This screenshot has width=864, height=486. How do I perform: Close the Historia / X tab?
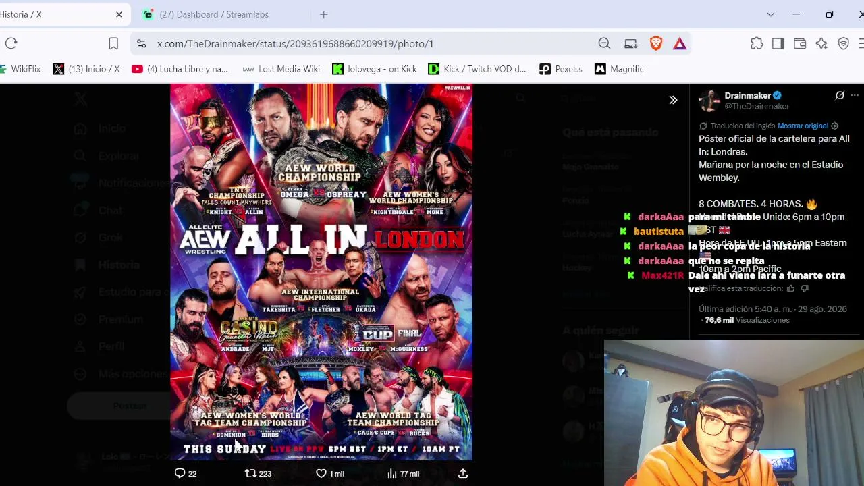click(x=119, y=14)
